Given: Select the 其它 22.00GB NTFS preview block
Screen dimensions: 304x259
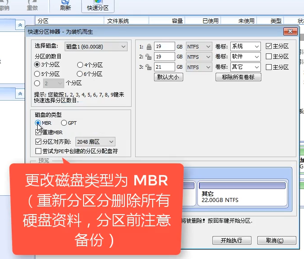Looking at the screenshot, I should (242, 194).
